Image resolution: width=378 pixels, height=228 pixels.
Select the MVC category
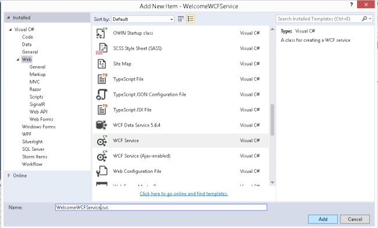(34, 82)
